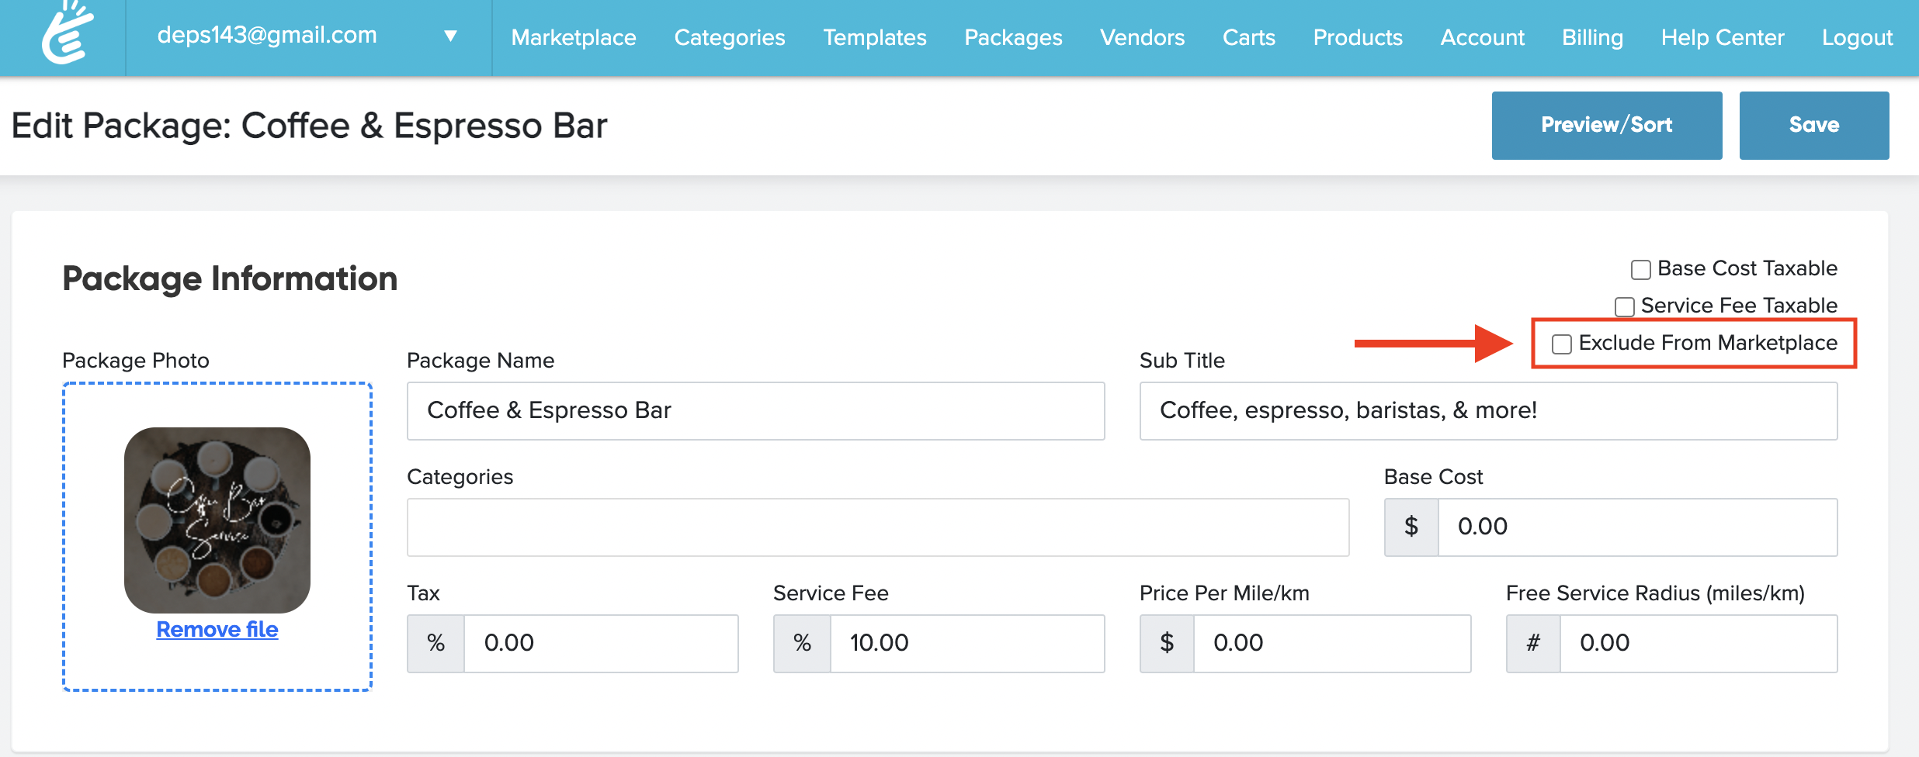Click the Preview/Sort button
Screen dimensions: 1919x757
[x=1606, y=125]
